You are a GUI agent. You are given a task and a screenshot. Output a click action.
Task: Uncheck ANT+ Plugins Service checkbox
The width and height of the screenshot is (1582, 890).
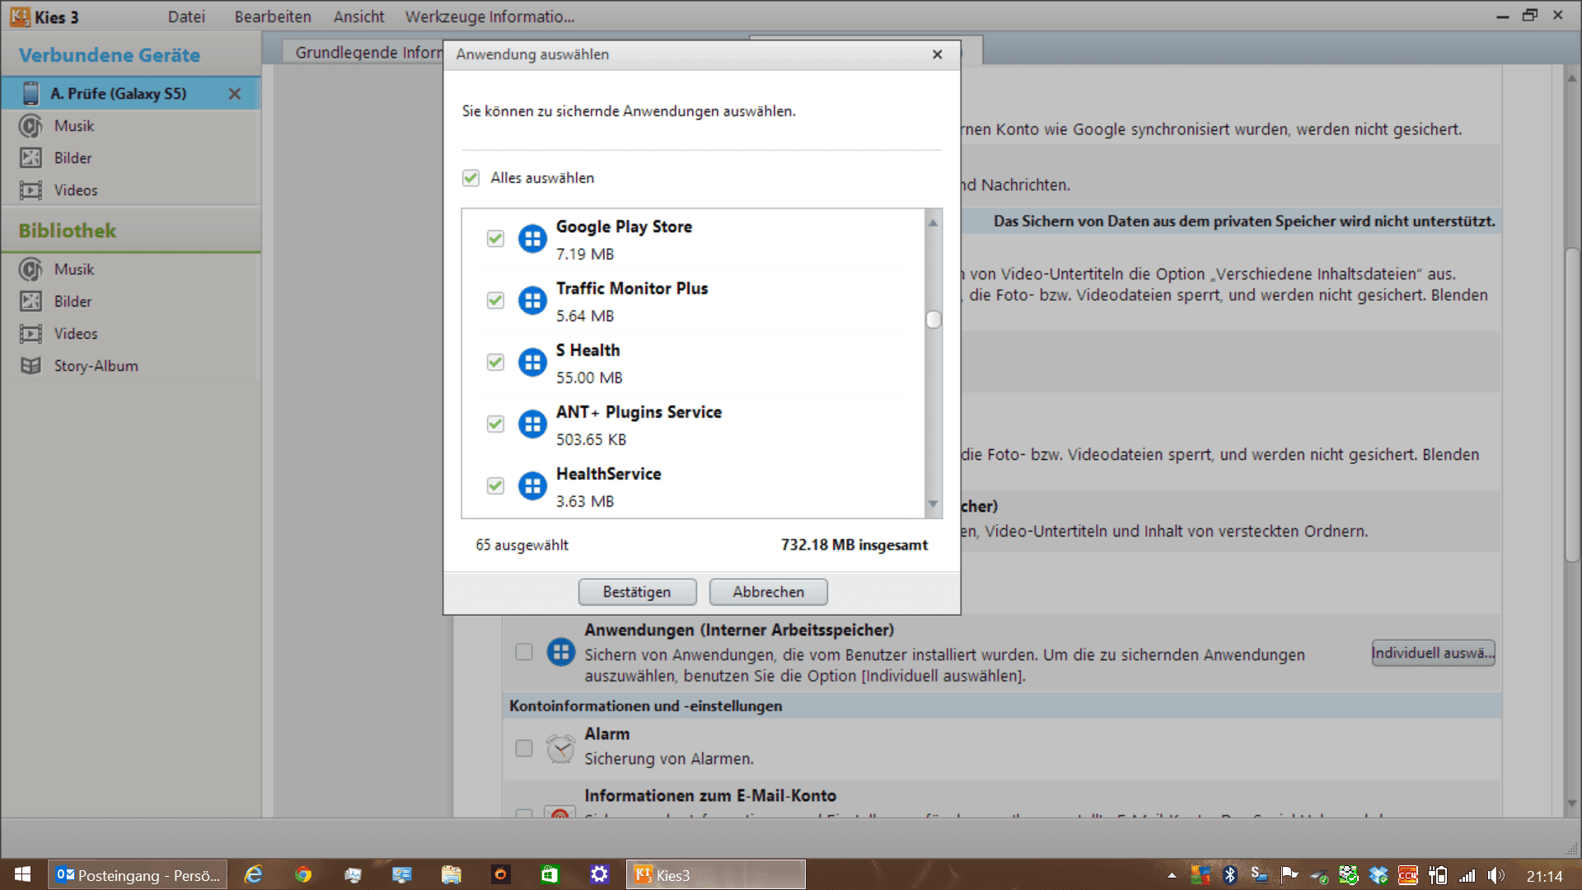pos(495,424)
